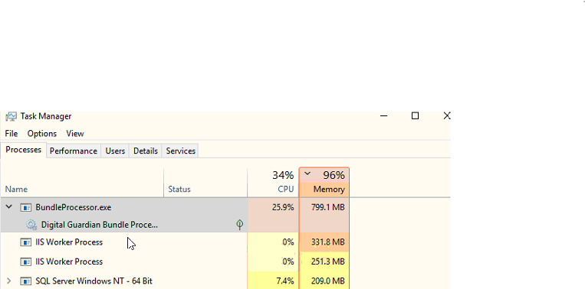Sort processes by the CPU column
This screenshot has width=585, height=289.
coord(273,183)
